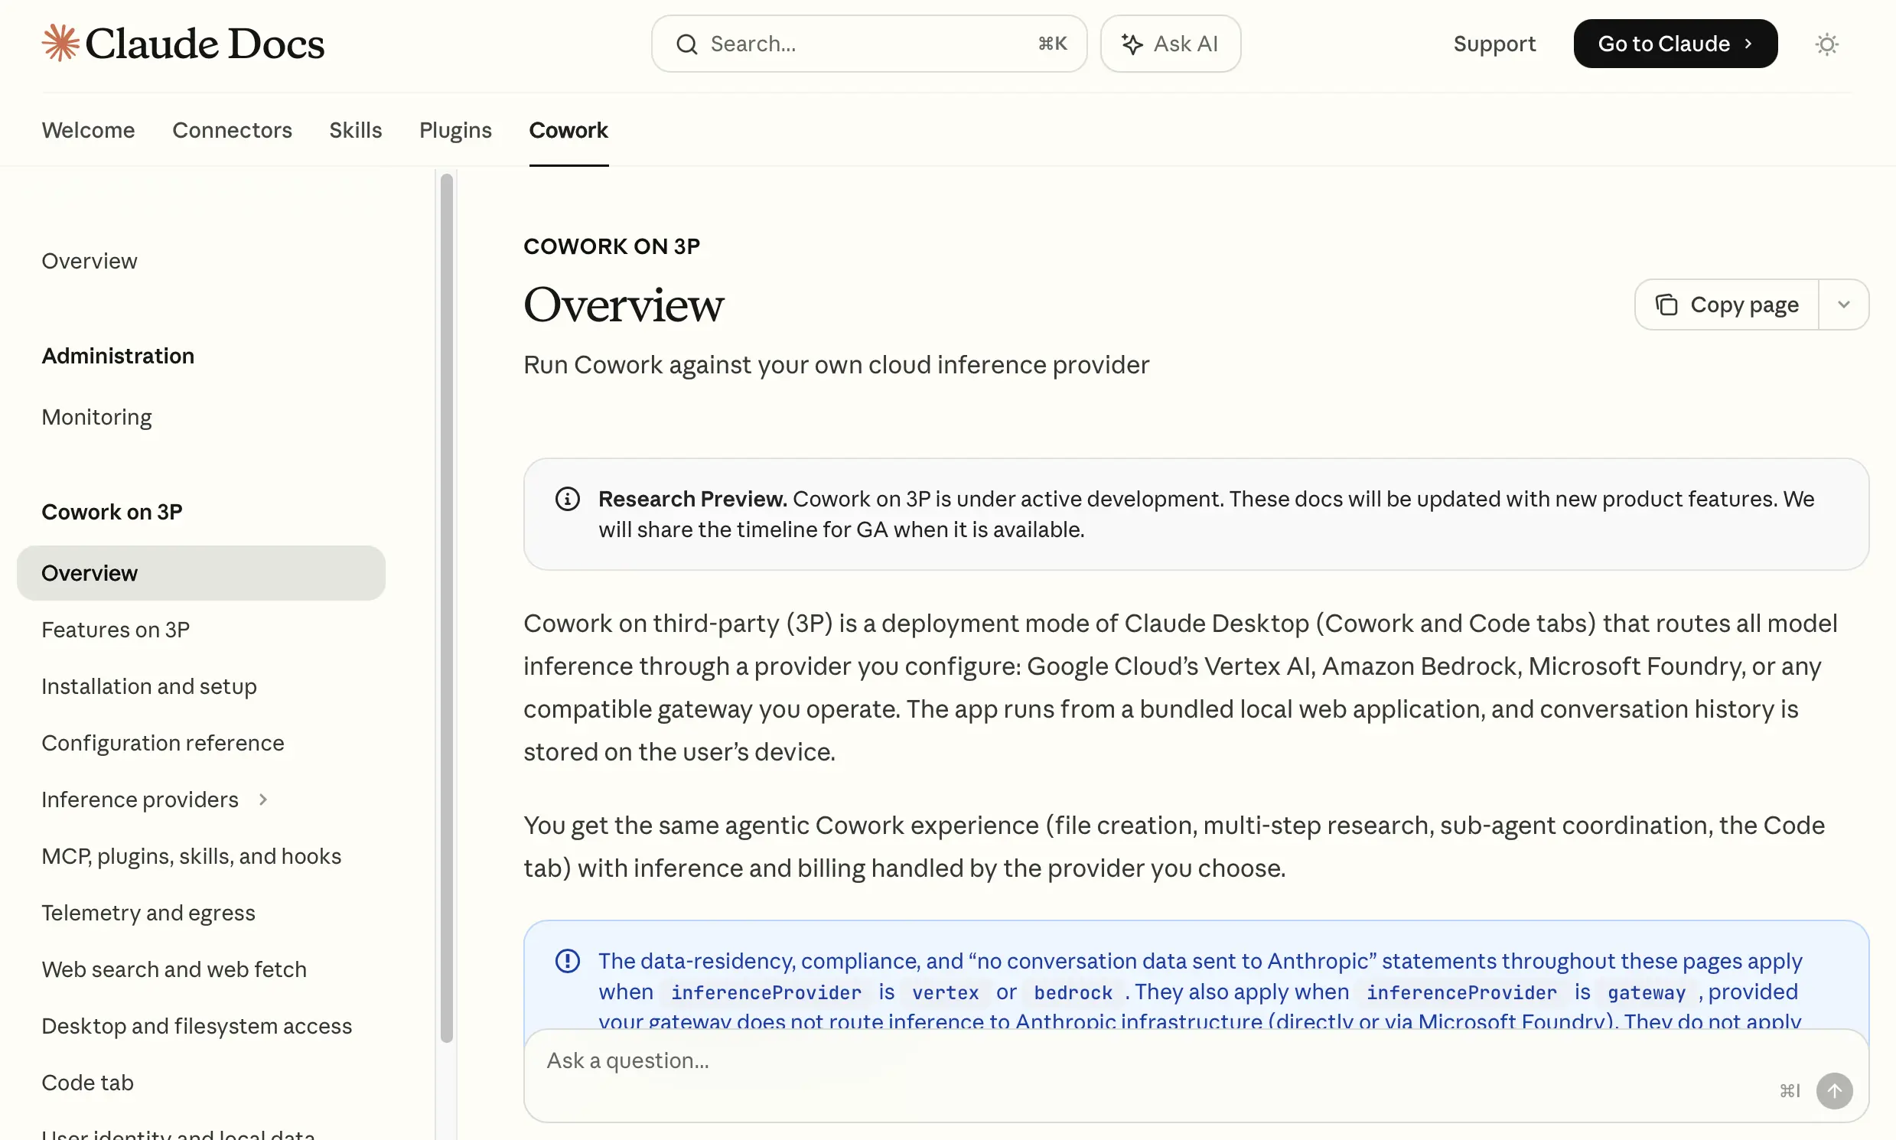Open Telemetry and egress page

pyautogui.click(x=148, y=913)
